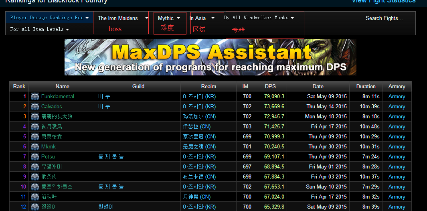Click the Search Fights field
The height and width of the screenshot is (211, 427).
click(384, 18)
